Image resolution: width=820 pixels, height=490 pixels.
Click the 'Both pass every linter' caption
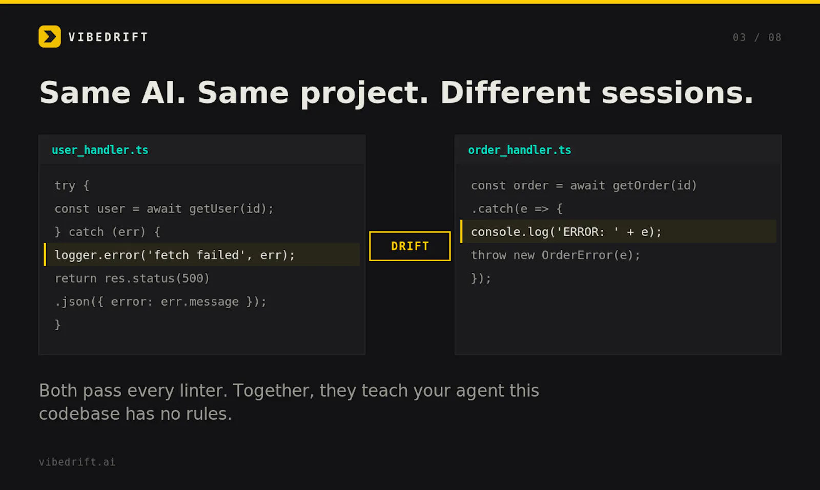pos(289,402)
